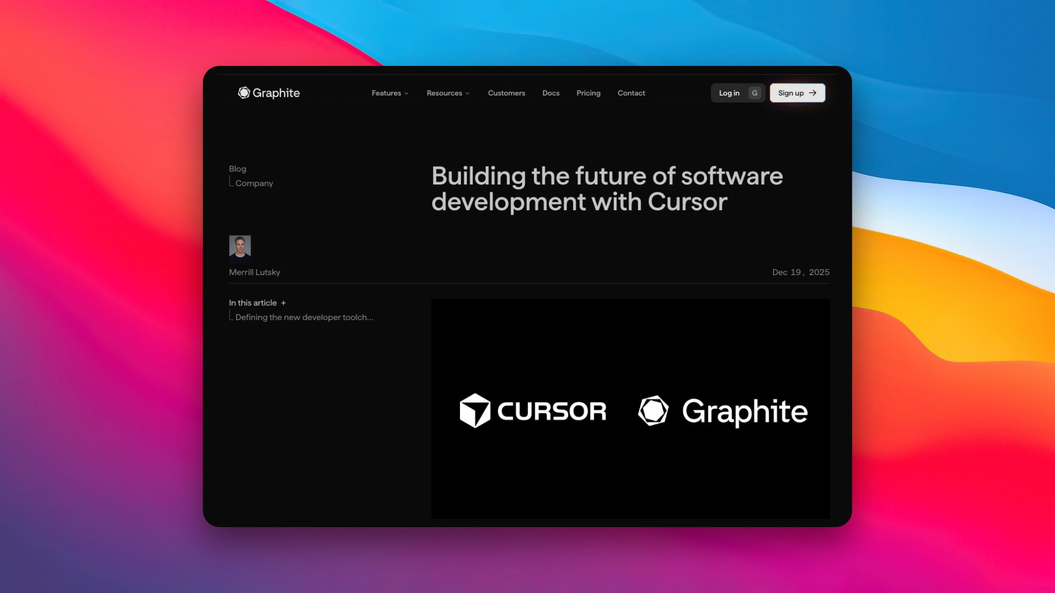
Task: Open the Company category breadcrumb
Action: tap(254, 183)
